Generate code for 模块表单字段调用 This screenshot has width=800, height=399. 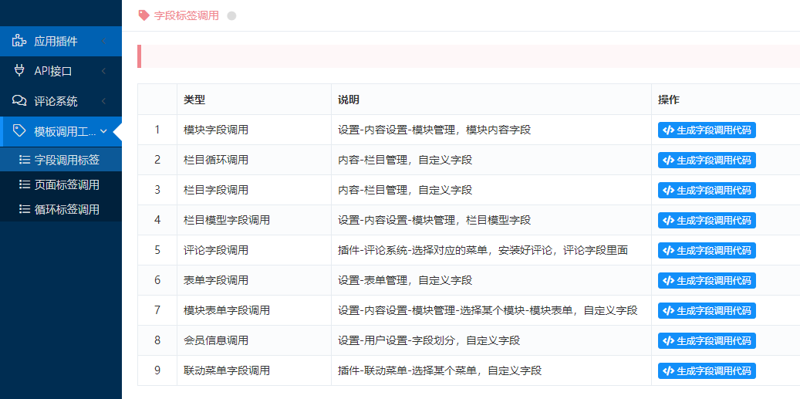pos(707,311)
